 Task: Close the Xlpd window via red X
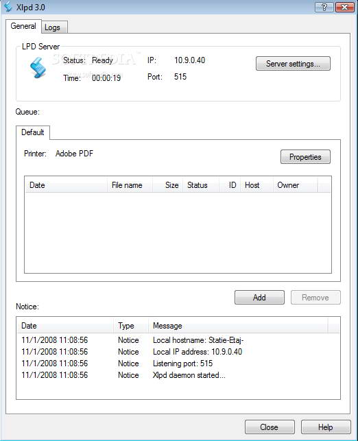(345, 7)
